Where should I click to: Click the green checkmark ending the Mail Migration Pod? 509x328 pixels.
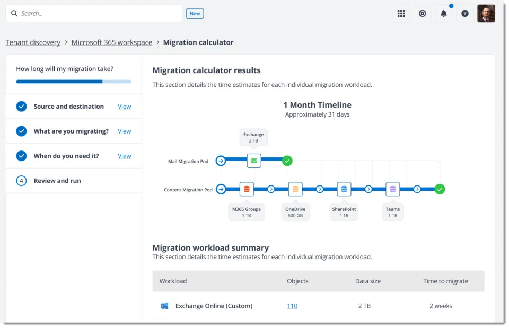287,161
